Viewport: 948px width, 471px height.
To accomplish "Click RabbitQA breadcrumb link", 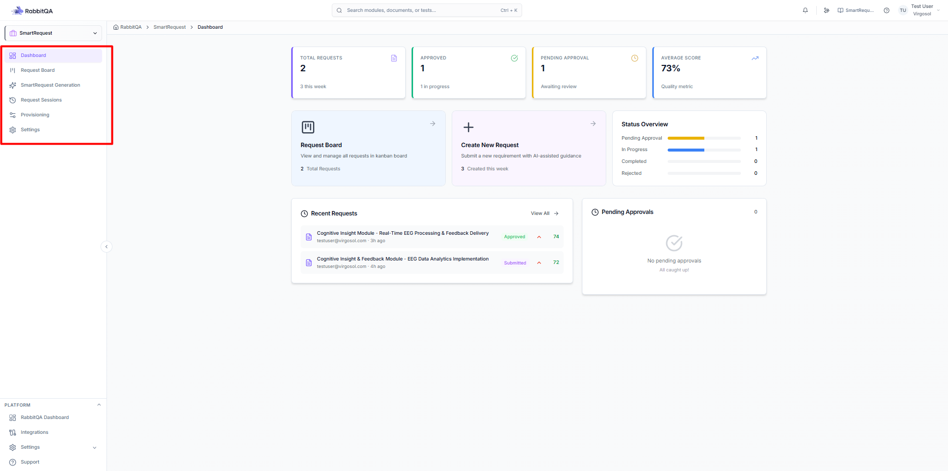I will pyautogui.click(x=131, y=27).
